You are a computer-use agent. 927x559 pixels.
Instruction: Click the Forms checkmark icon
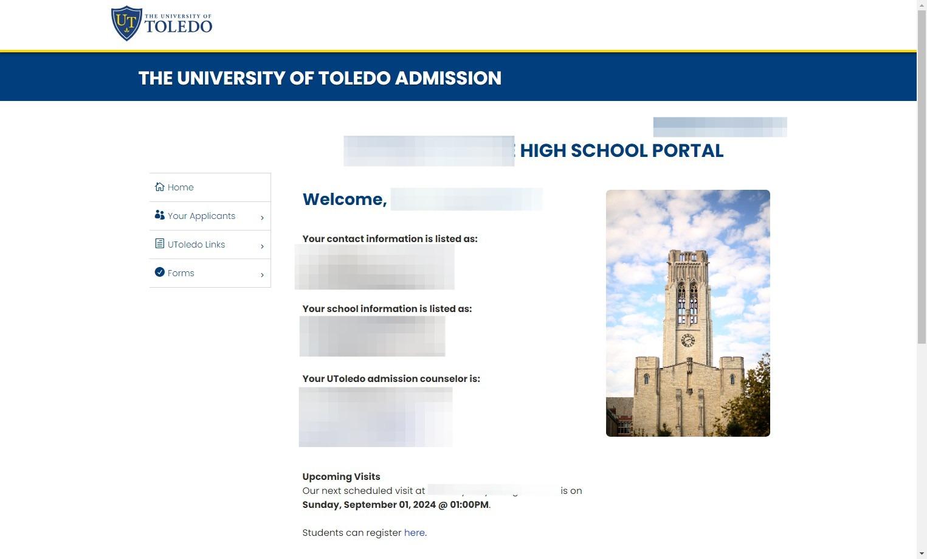[159, 272]
